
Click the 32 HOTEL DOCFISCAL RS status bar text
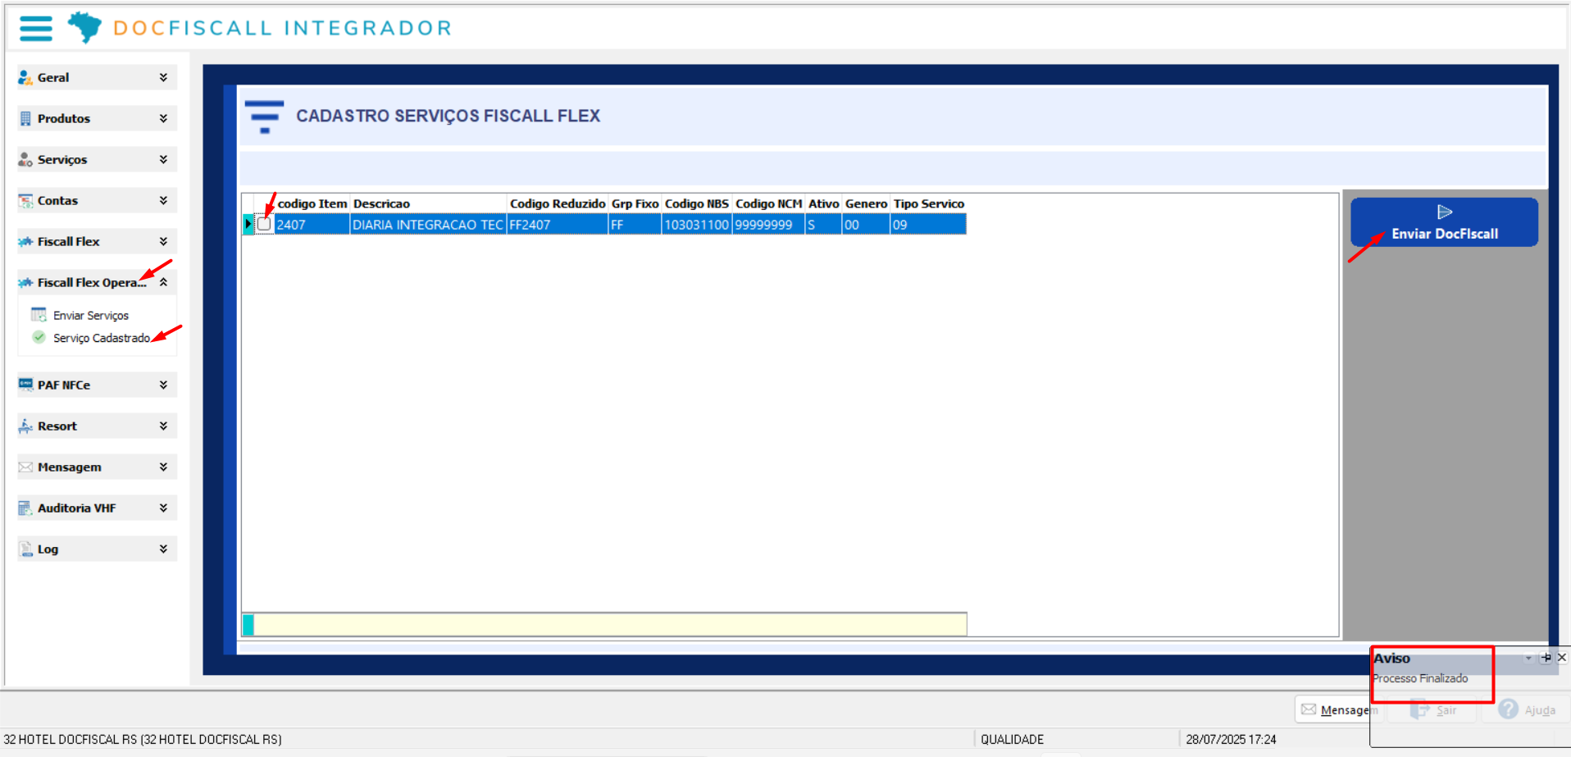click(143, 739)
